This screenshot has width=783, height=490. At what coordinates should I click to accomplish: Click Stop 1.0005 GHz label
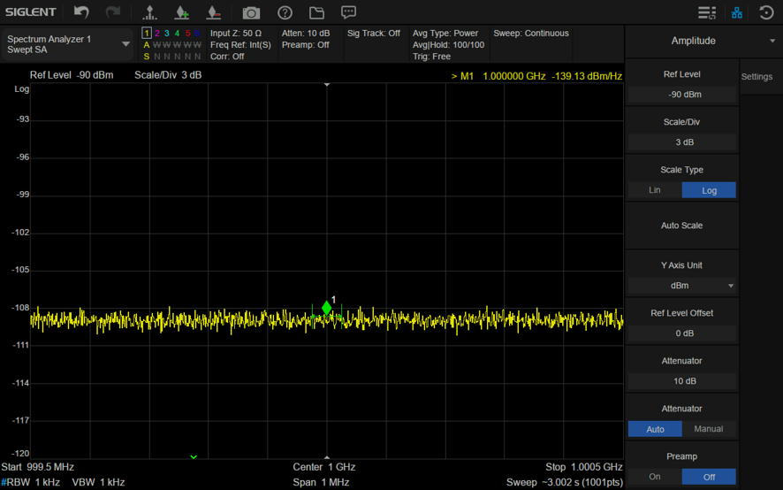pyautogui.click(x=584, y=467)
